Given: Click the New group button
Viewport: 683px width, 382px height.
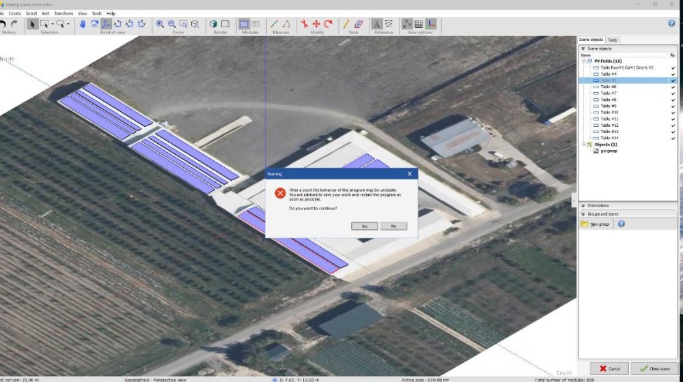Looking at the screenshot, I should (596, 224).
